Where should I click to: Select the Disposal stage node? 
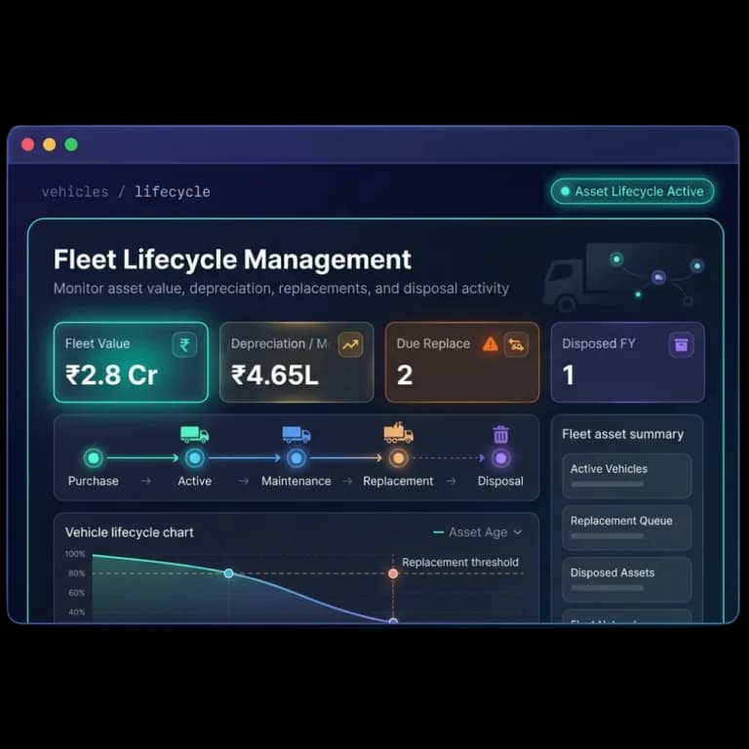(x=500, y=458)
